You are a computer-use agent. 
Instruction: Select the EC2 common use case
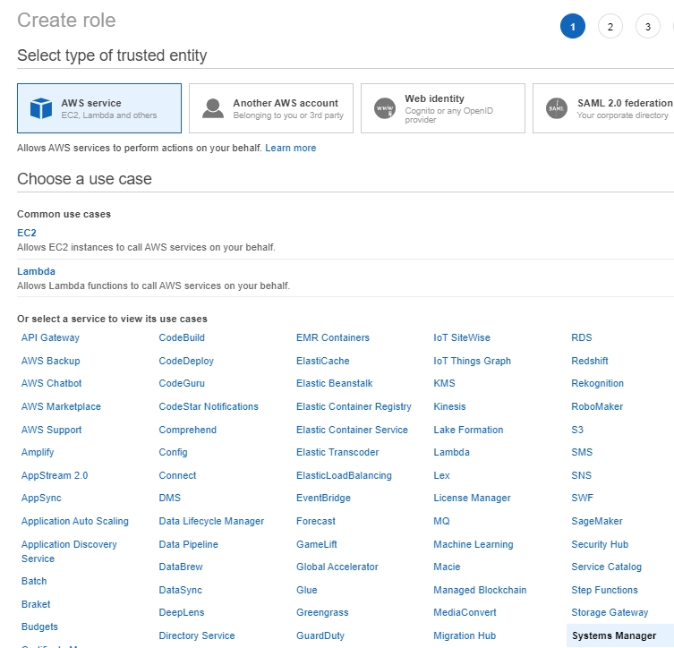click(27, 233)
